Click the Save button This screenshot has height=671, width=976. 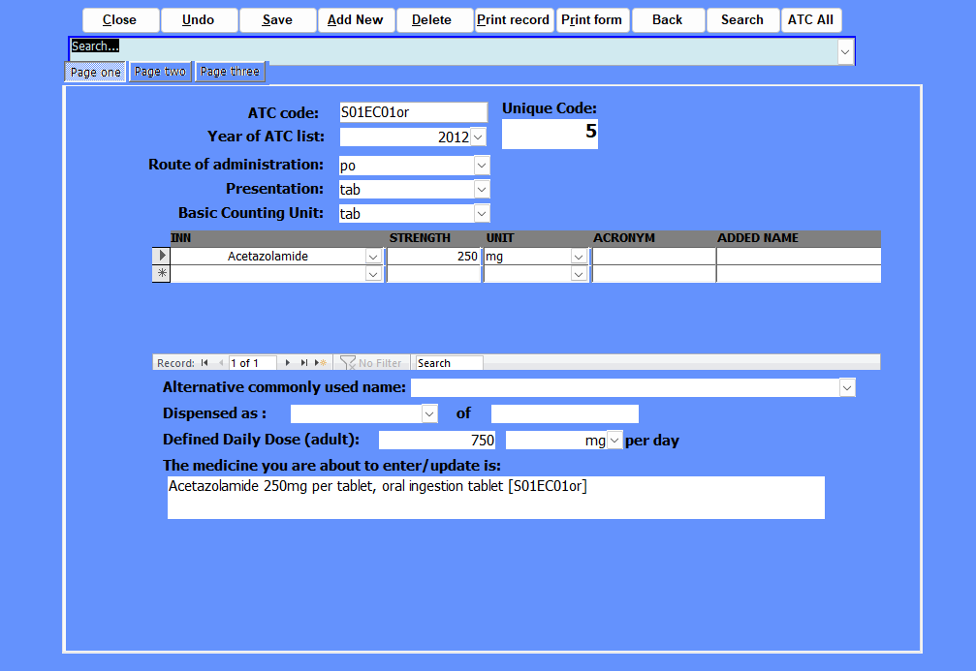click(277, 20)
